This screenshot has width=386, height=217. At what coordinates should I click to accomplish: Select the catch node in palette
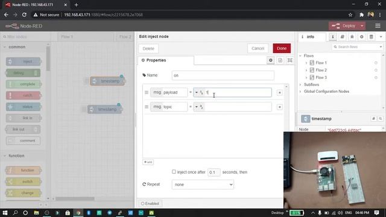point(23,95)
